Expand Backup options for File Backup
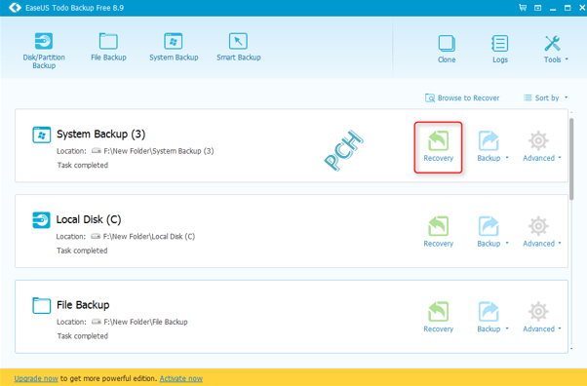Viewport: 587px width, 386px height. pos(507,328)
